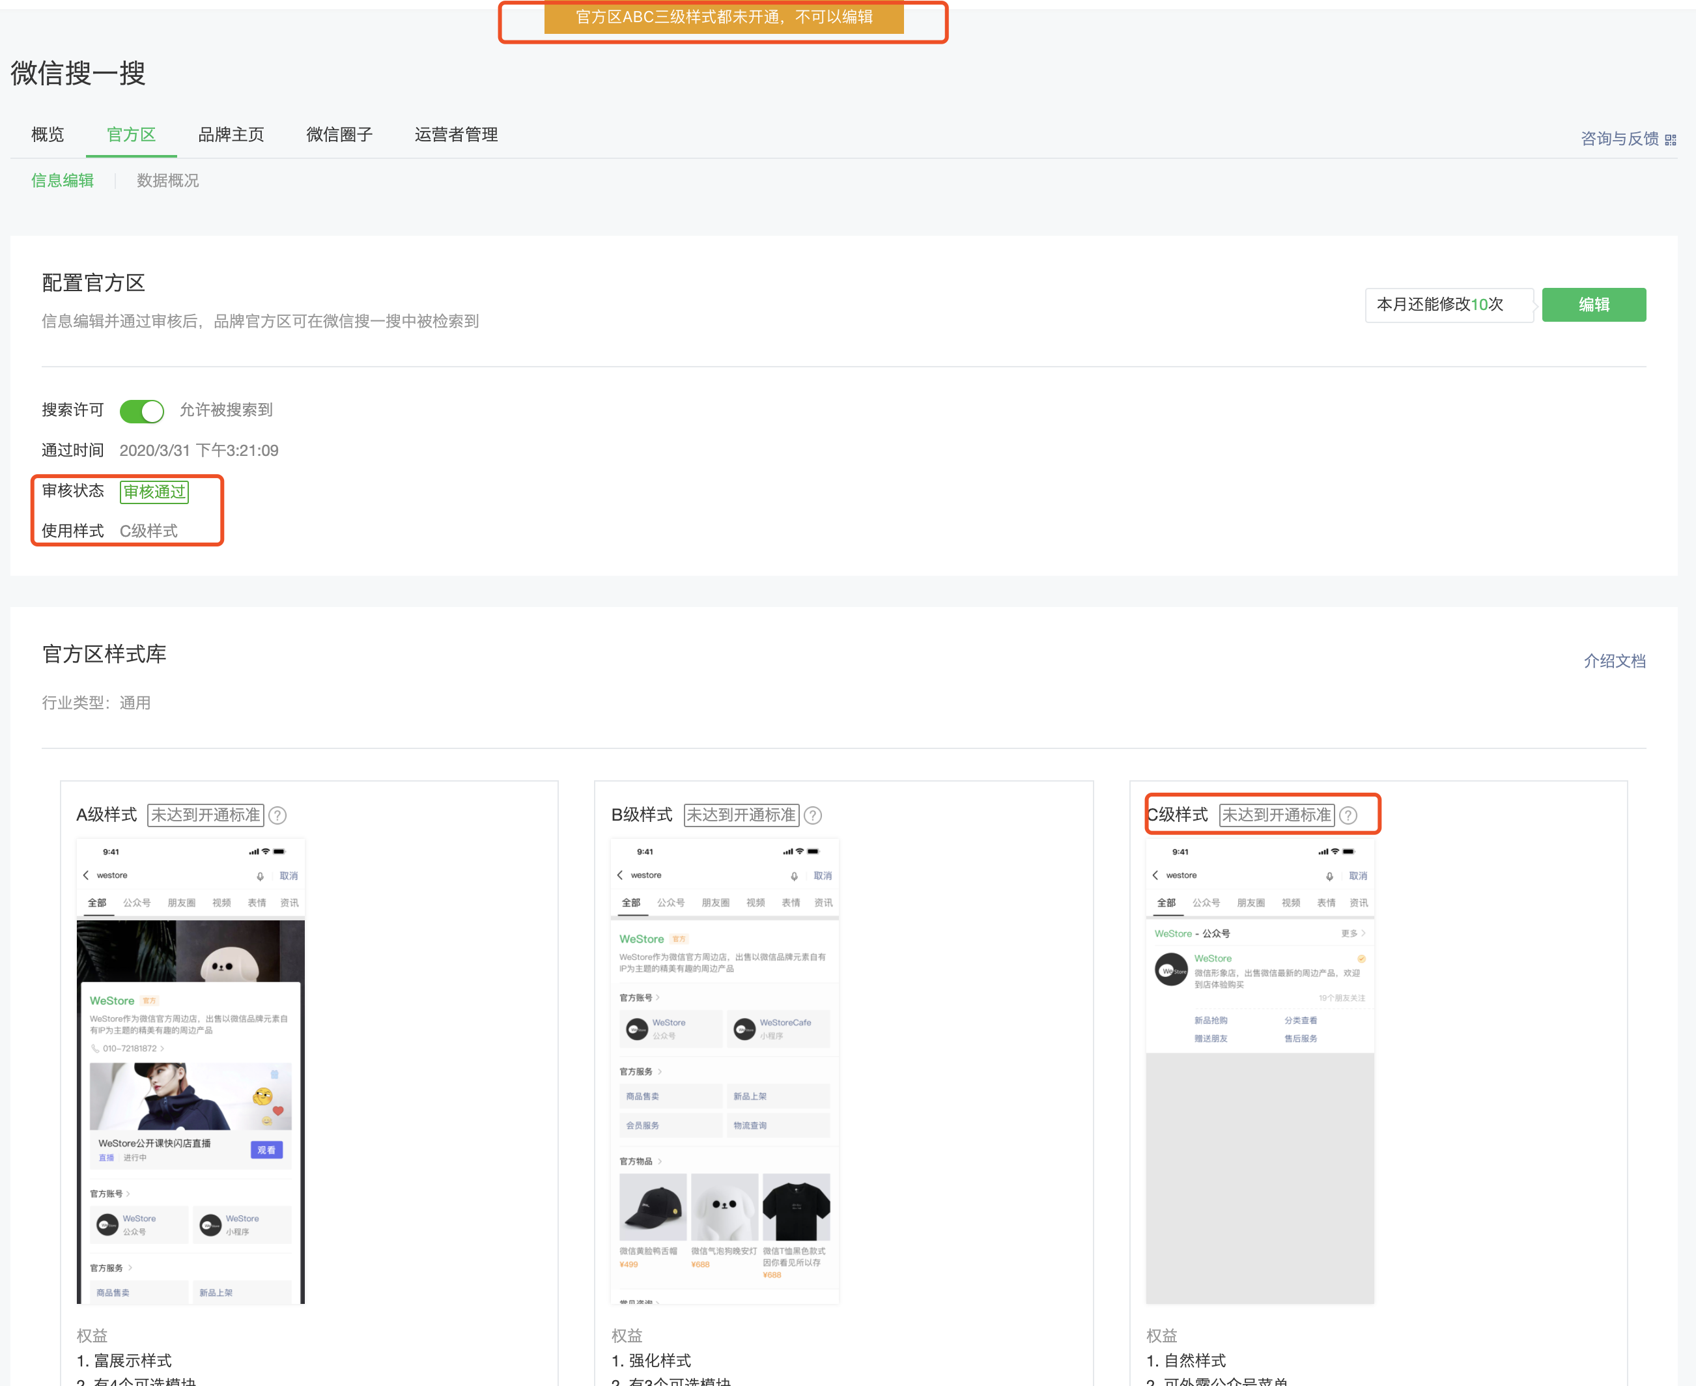Click the 审核通过 status badge
Screen dimensions: 1696x1386
click(154, 492)
